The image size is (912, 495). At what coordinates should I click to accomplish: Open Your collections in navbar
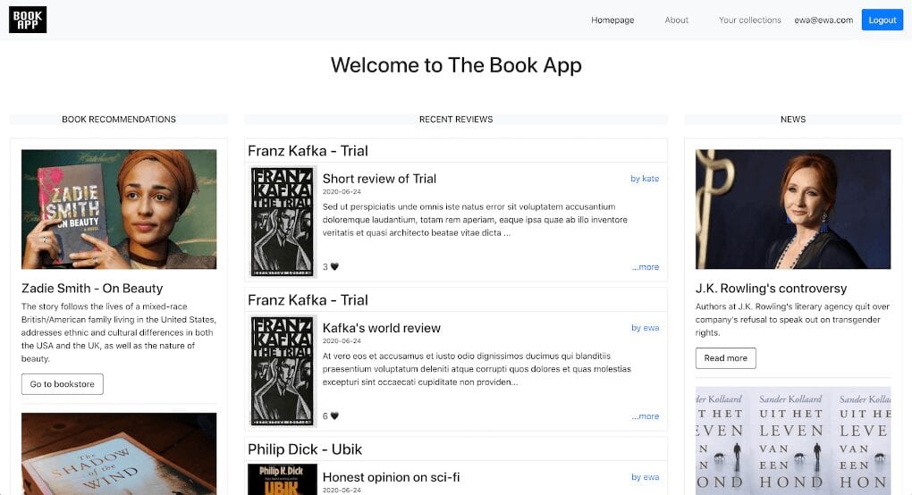pos(750,20)
